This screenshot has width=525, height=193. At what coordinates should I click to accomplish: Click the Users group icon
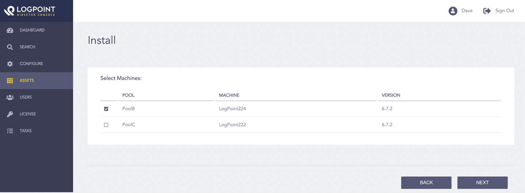10,97
